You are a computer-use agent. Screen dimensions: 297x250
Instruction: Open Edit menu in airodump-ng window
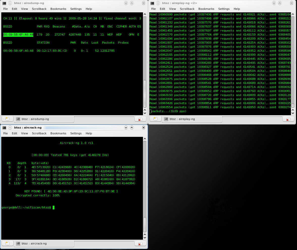point(14,9)
